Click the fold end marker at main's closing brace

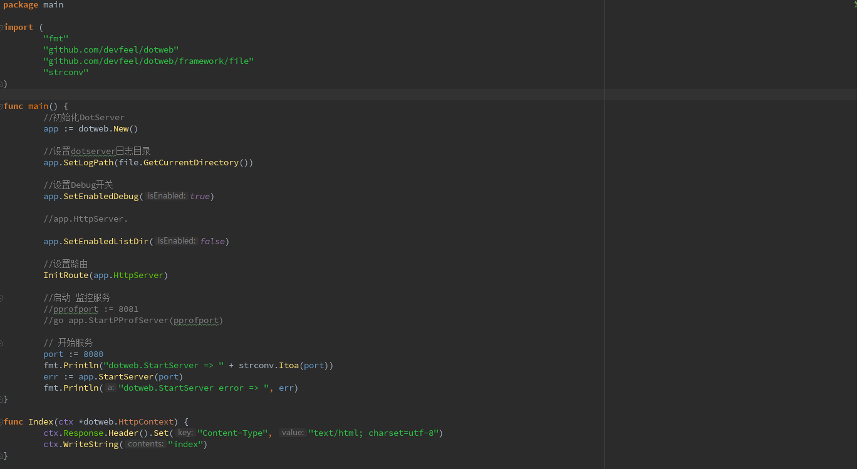1,399
